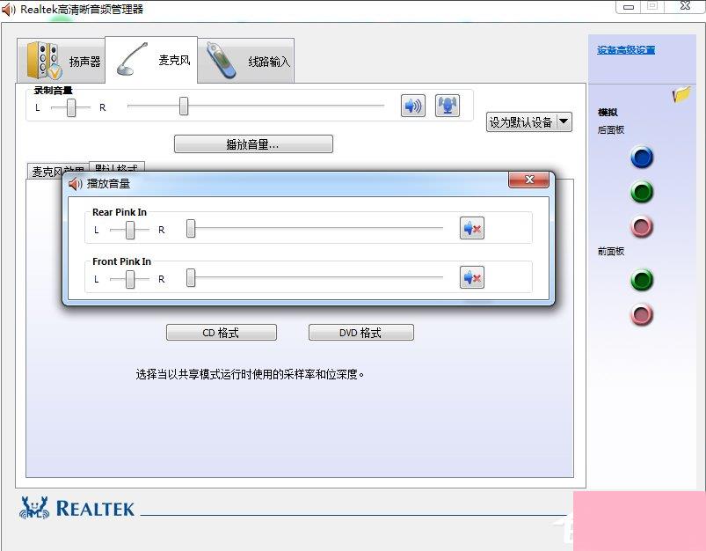The height and width of the screenshot is (551, 706).
Task: Select the front panel green jack
Action: (x=642, y=280)
